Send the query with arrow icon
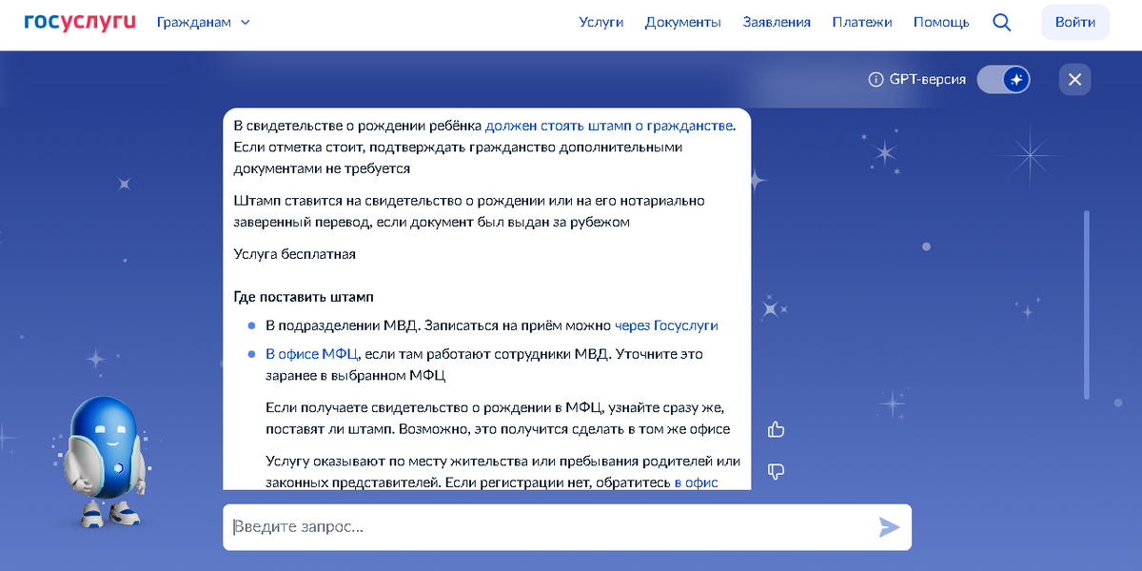 (x=889, y=527)
